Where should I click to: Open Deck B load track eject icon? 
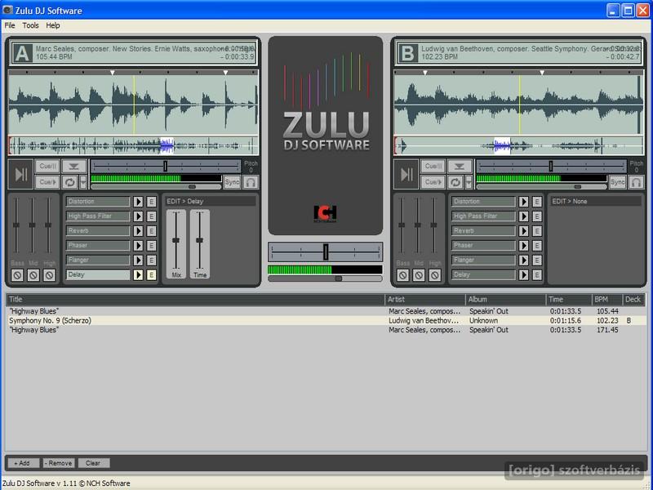click(460, 167)
